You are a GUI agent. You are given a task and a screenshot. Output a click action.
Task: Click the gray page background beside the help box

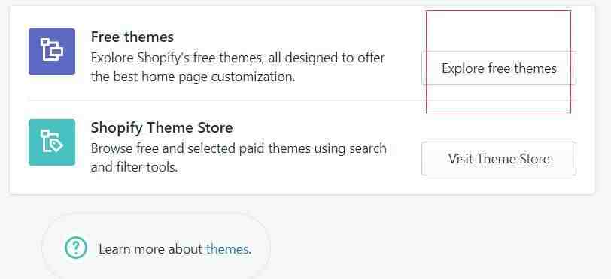(x=429, y=241)
